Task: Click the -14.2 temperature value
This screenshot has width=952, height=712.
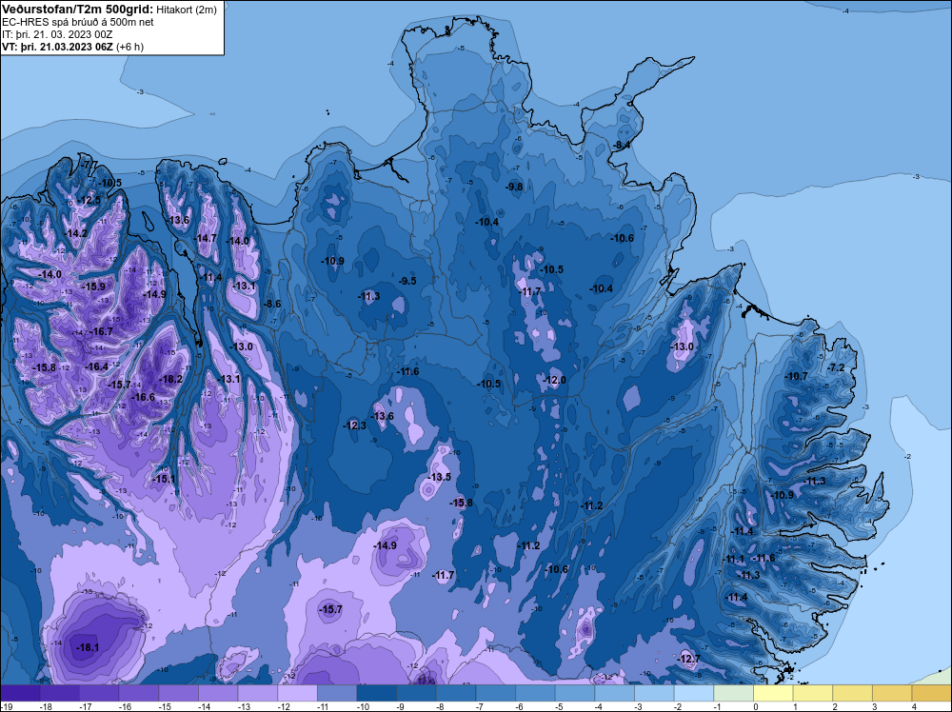Action: [76, 233]
